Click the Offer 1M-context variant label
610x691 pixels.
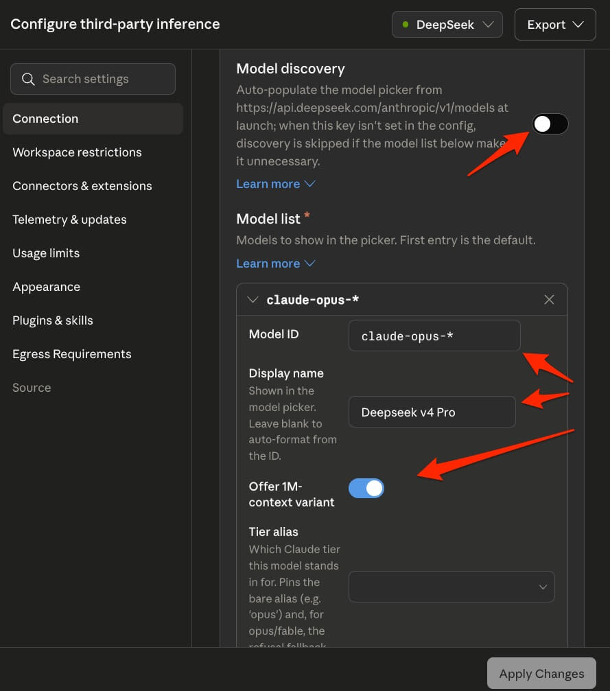tap(292, 495)
